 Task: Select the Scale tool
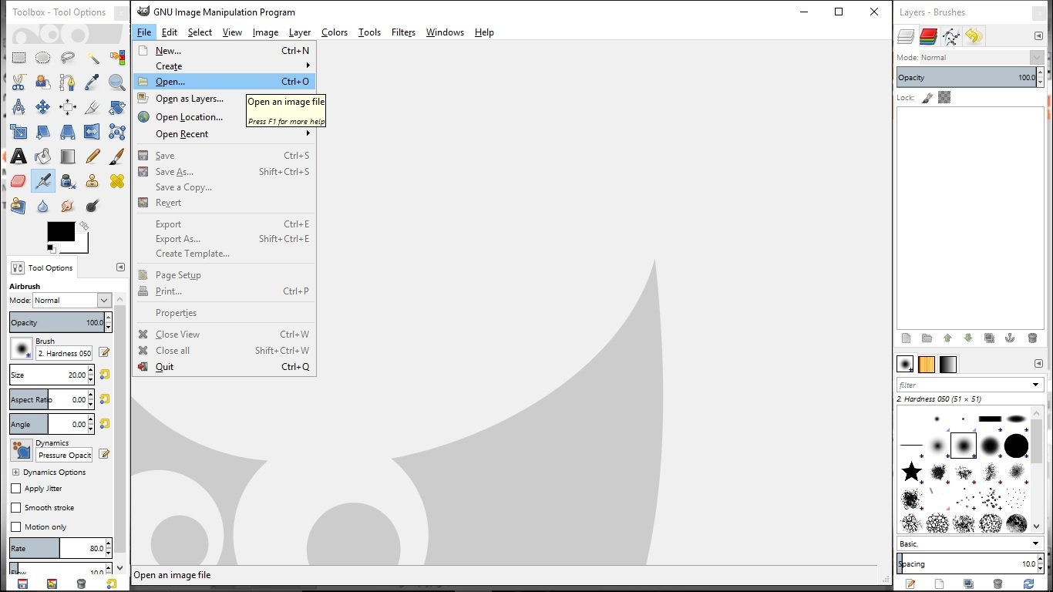[x=19, y=132]
